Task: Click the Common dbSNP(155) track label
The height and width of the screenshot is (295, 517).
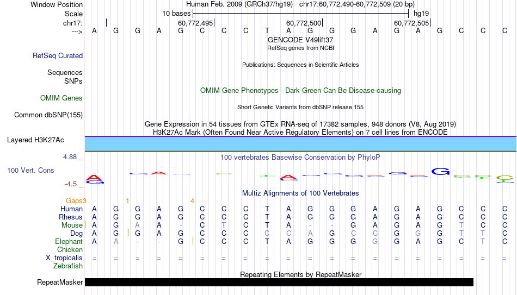Action: coord(48,115)
